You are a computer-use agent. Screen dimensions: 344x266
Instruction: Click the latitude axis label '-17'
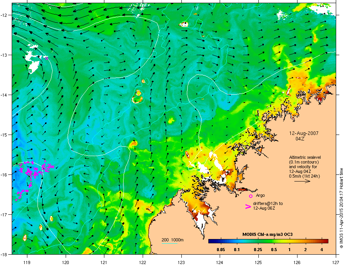click(x=4, y=214)
